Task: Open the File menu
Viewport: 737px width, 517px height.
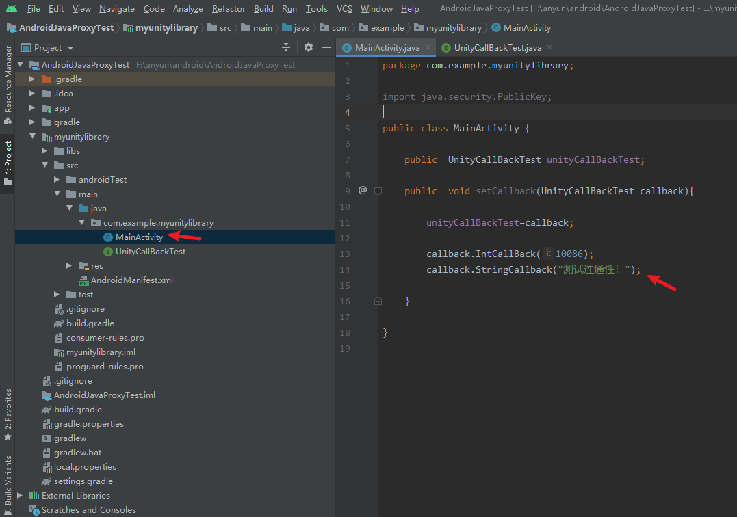Action: pyautogui.click(x=34, y=8)
